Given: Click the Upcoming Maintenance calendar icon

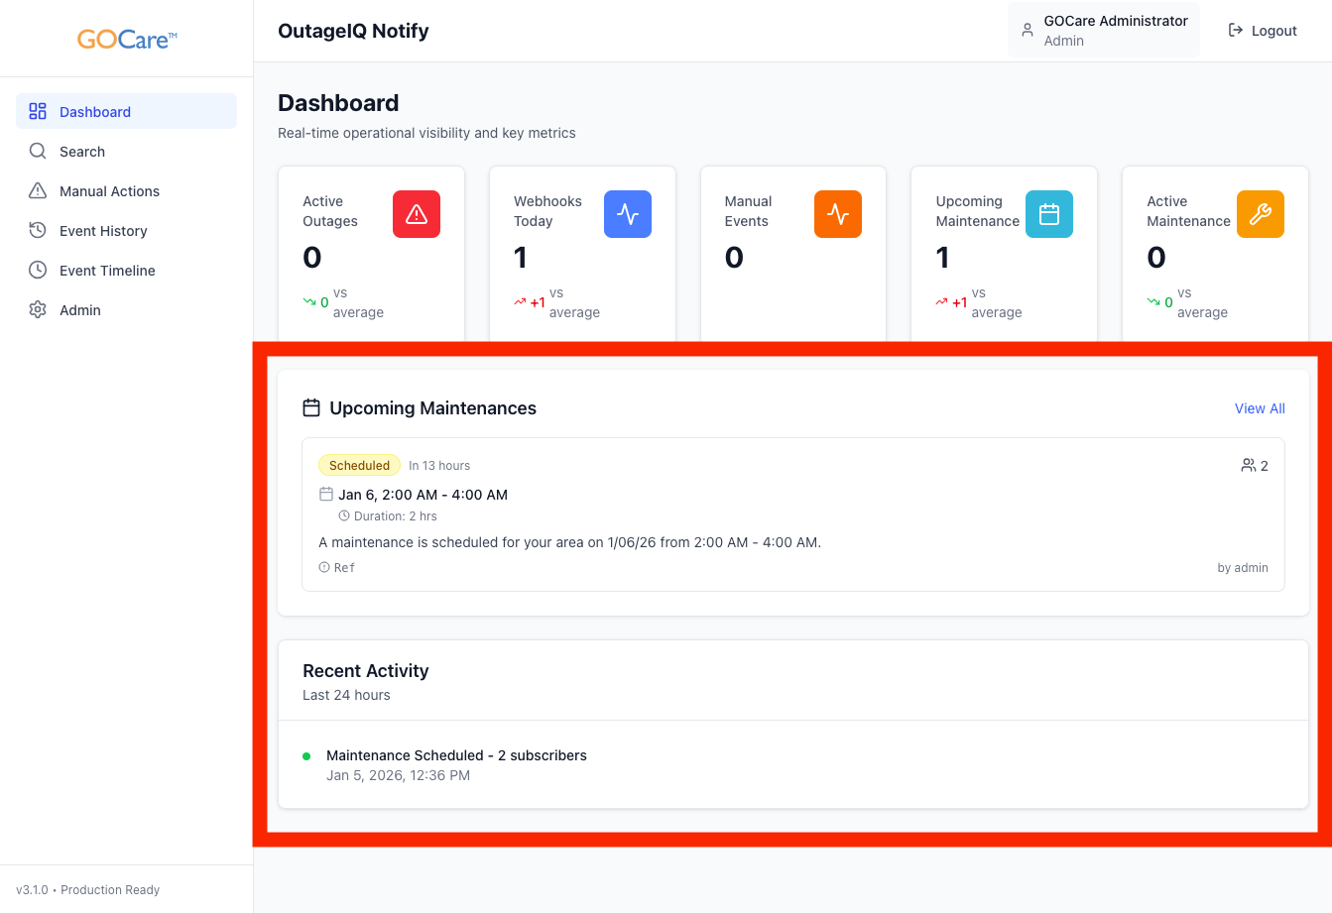Looking at the screenshot, I should [1049, 214].
